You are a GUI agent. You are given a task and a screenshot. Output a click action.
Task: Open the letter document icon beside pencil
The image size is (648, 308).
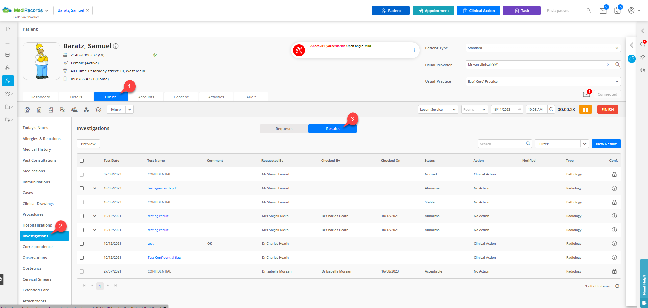(x=39, y=110)
